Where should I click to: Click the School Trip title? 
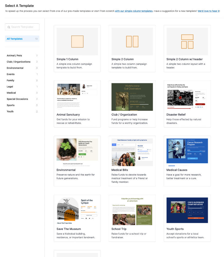coord(119,229)
